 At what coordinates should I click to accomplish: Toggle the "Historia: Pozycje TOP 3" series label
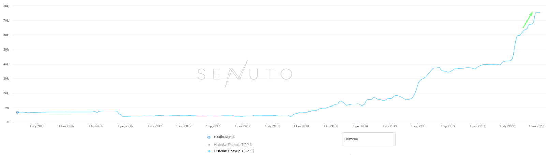(x=233, y=145)
